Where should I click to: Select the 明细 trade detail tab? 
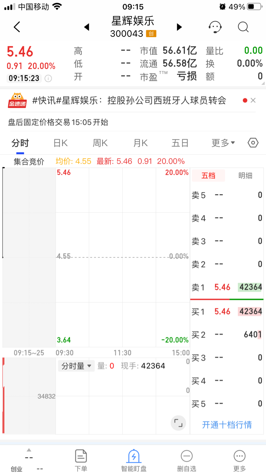[x=245, y=176]
